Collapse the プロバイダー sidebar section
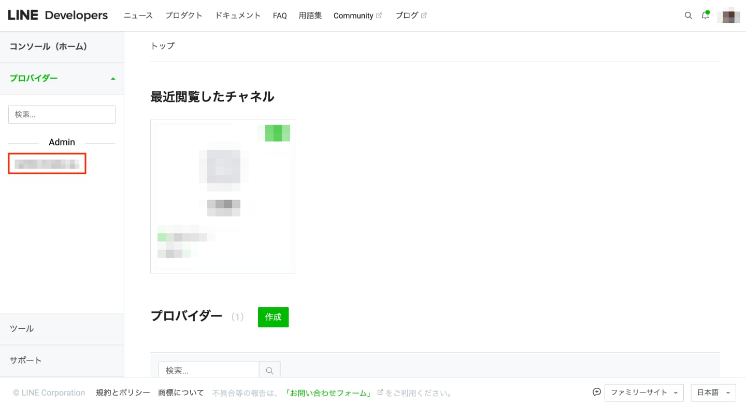The height and width of the screenshot is (408, 746). point(62,79)
